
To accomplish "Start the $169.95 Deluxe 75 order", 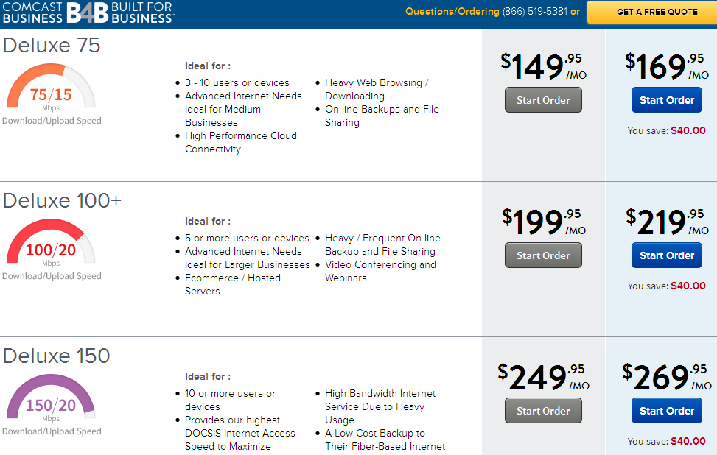I will [x=667, y=100].
